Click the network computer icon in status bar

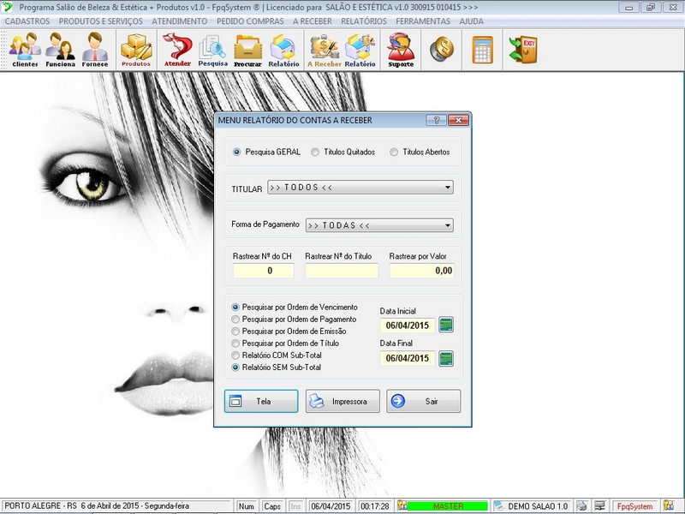(600, 505)
